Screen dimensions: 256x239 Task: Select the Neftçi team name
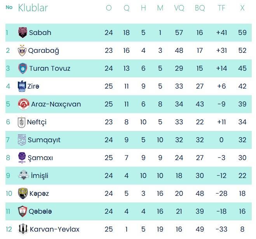37,122
